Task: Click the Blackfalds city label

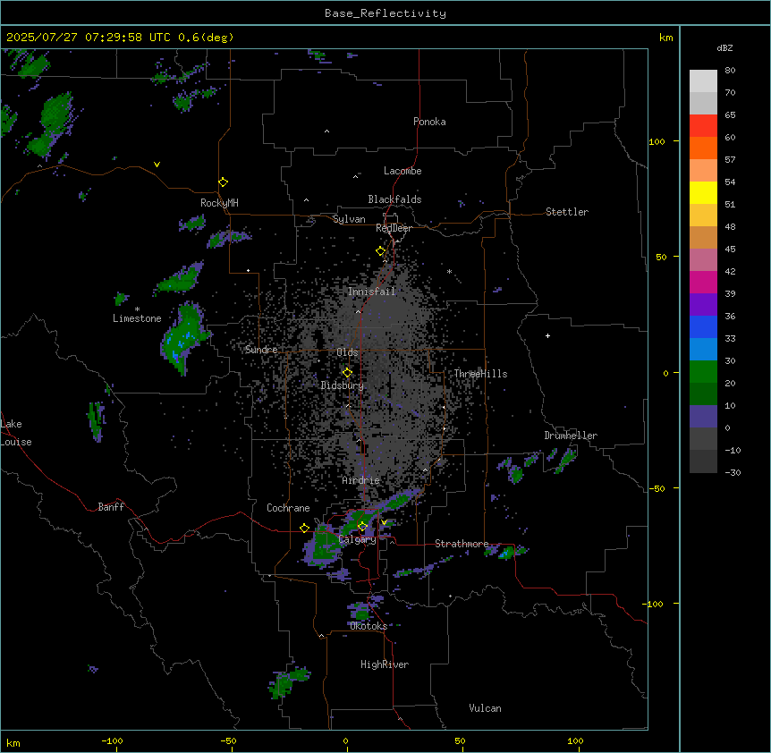Action: (394, 199)
